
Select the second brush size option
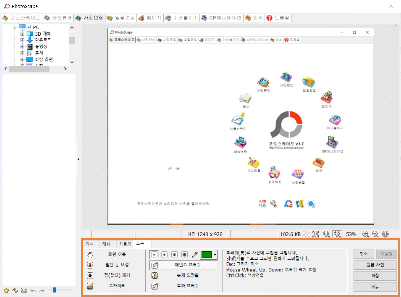tap(164, 255)
